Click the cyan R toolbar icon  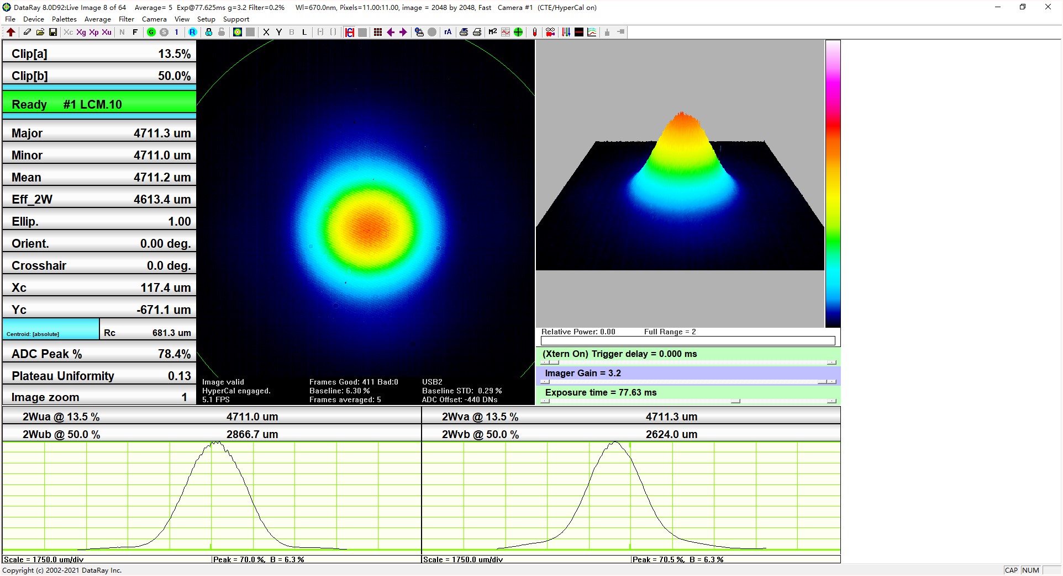(192, 32)
